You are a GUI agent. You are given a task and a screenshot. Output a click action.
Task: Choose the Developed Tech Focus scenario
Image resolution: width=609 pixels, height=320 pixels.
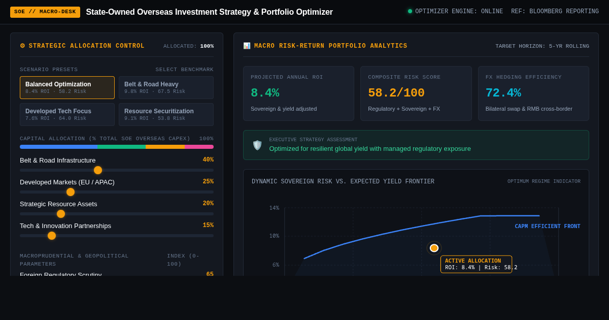67,114
